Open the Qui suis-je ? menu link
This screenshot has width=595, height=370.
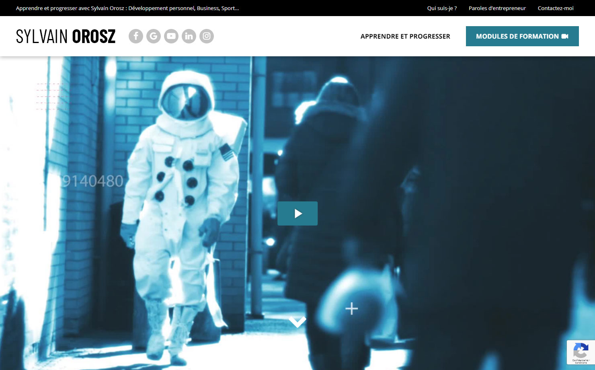442,8
